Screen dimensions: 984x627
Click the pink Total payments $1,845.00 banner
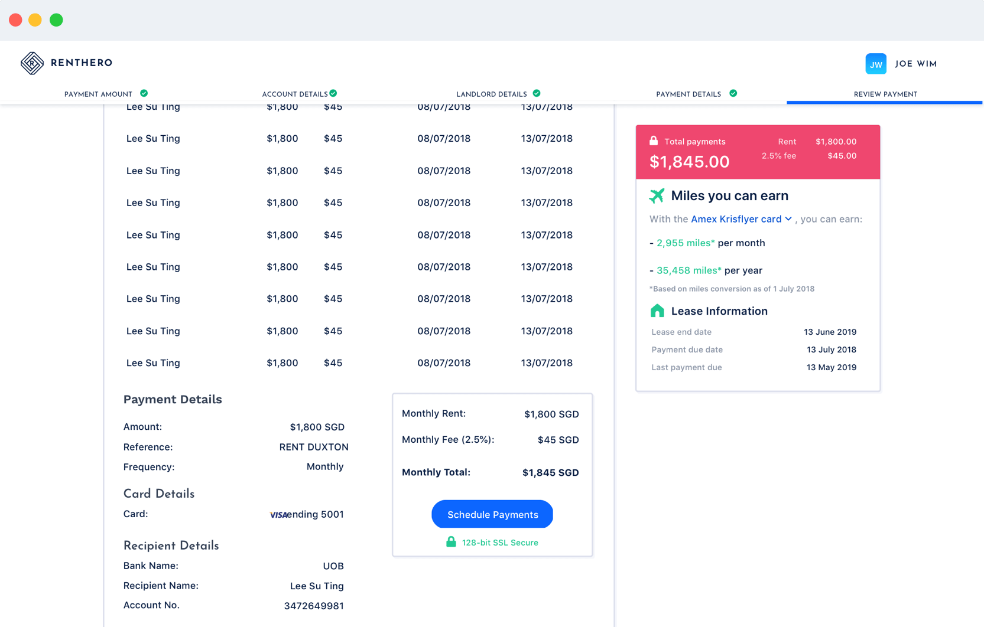757,152
